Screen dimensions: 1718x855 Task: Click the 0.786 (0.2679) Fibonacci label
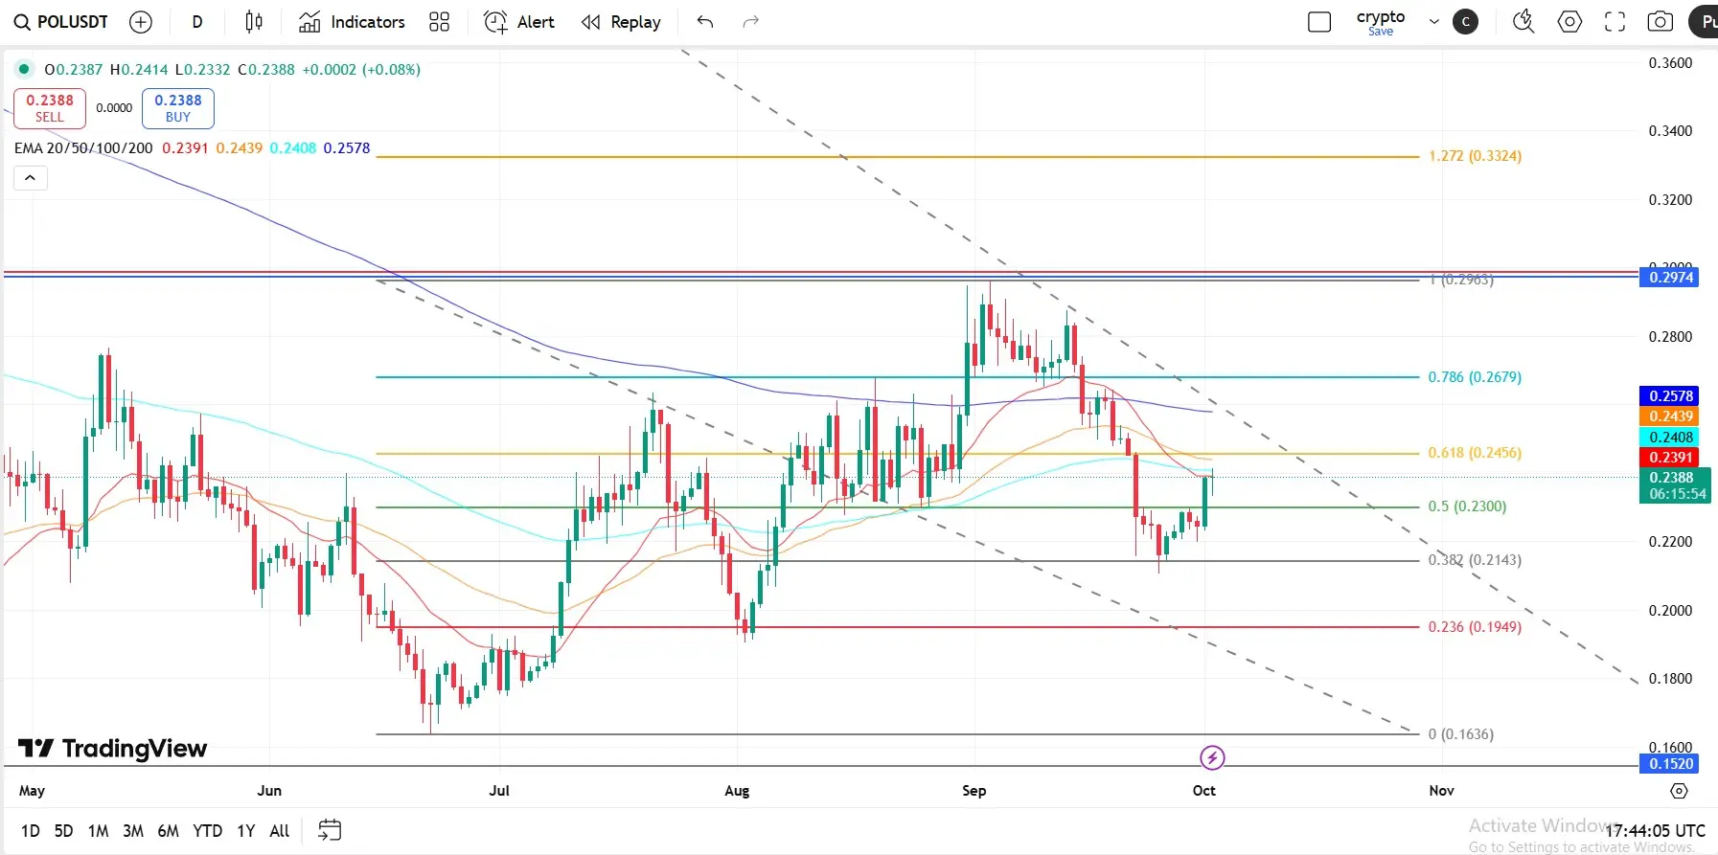pyautogui.click(x=1475, y=377)
